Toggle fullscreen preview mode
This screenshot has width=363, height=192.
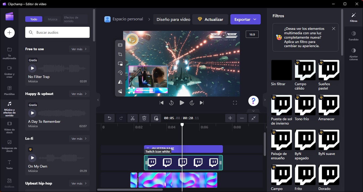[235, 102]
